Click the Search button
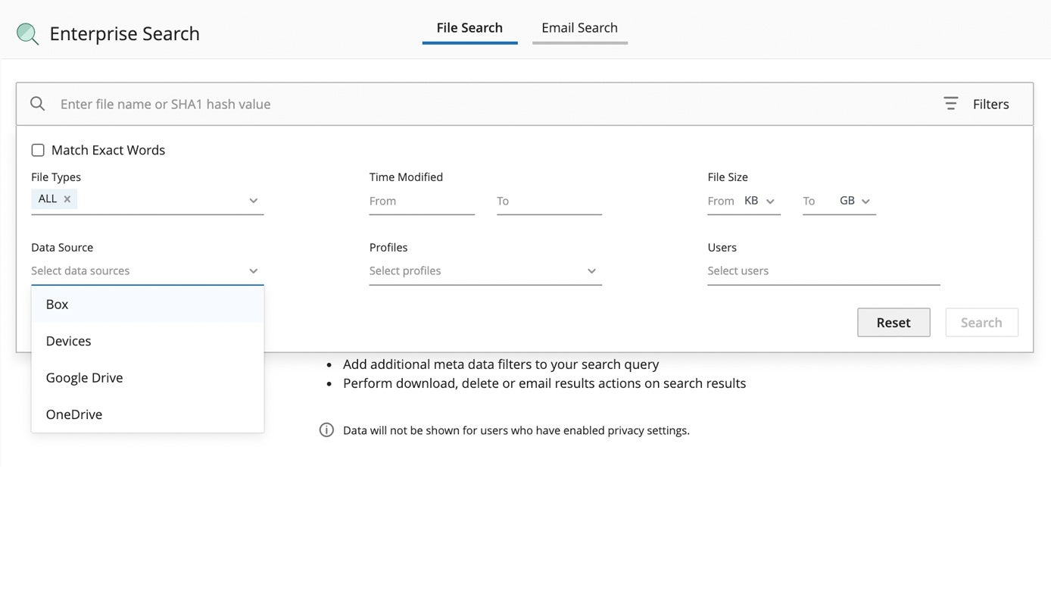This screenshot has width=1051, height=600. (x=981, y=323)
